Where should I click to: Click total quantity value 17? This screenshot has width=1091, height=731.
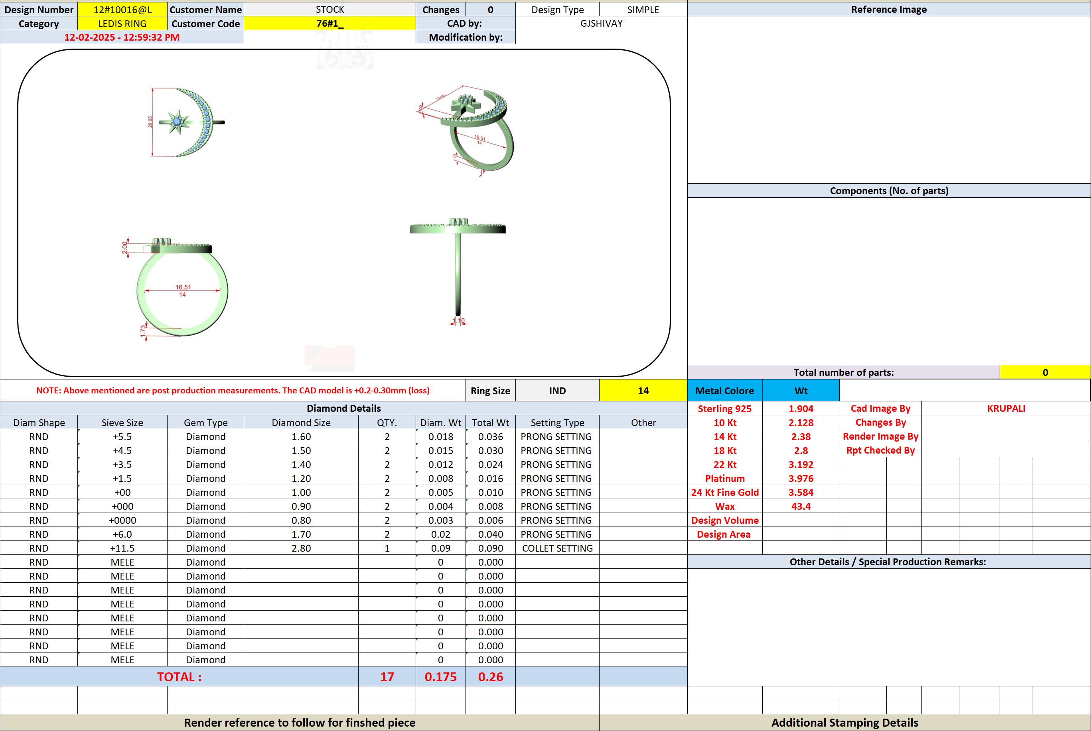coord(387,676)
